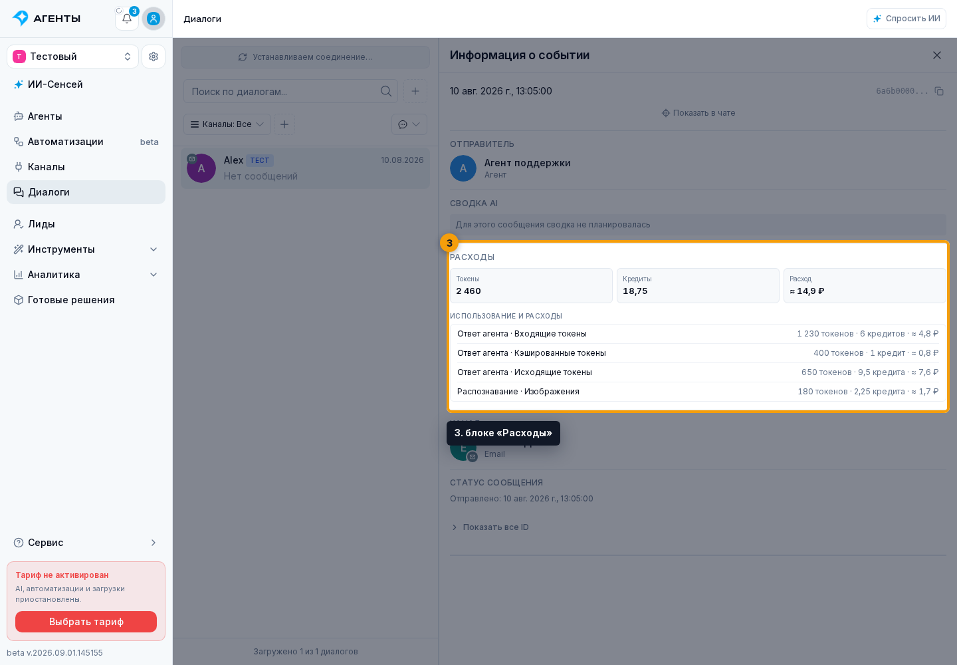Click the ТЕСТ badge next to Alex

click(x=260, y=160)
